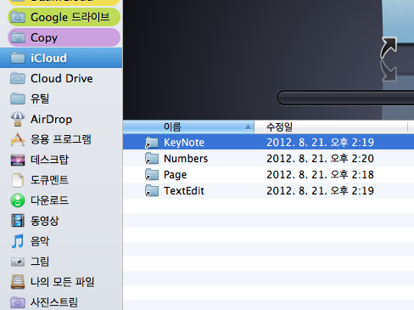
Task: Click the 사진스트림 purple folder icon
Action: click(18, 302)
